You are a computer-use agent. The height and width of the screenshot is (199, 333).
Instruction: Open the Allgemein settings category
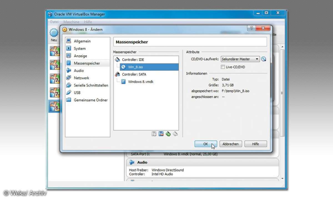coord(82,41)
